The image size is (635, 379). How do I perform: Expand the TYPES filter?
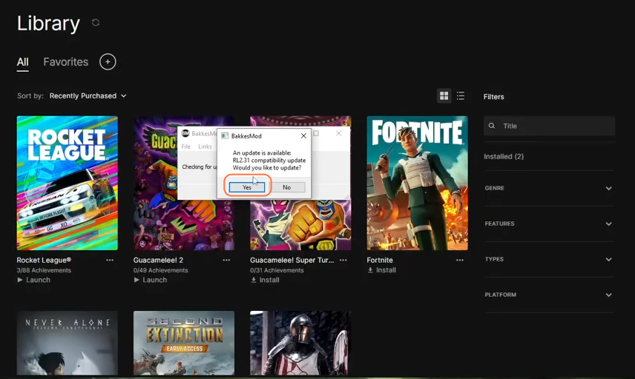pyautogui.click(x=549, y=259)
